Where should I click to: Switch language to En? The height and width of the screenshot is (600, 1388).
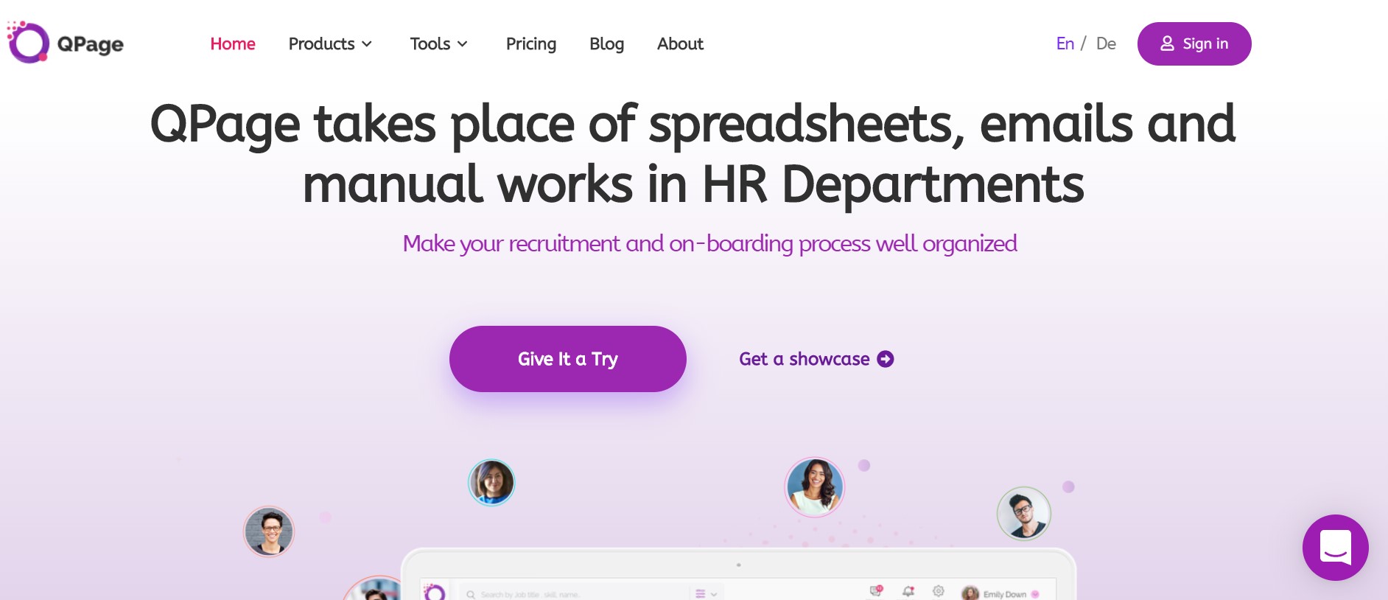1065,43
